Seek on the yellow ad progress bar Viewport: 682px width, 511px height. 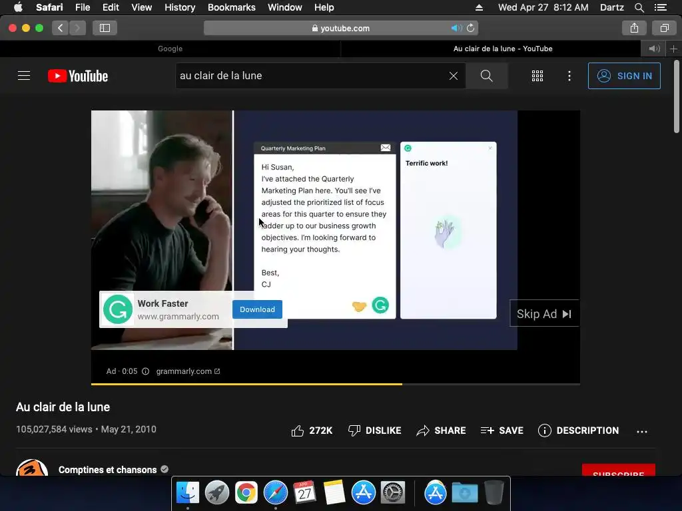(x=336, y=384)
